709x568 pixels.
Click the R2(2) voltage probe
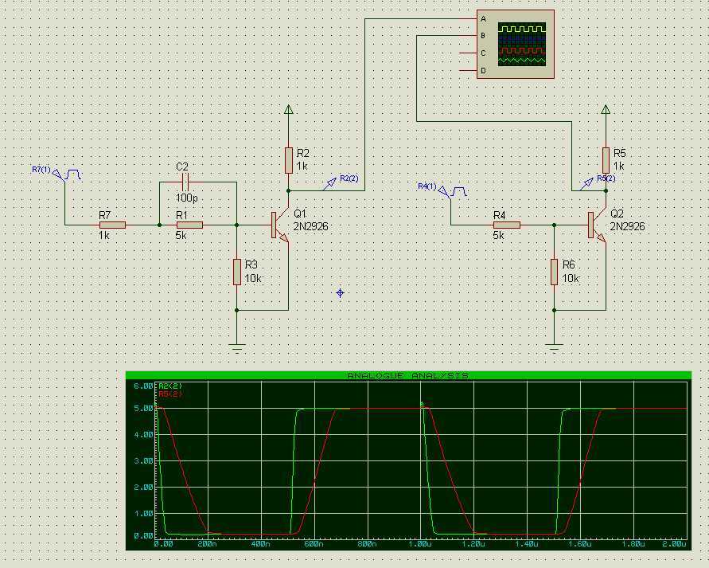tap(329, 183)
